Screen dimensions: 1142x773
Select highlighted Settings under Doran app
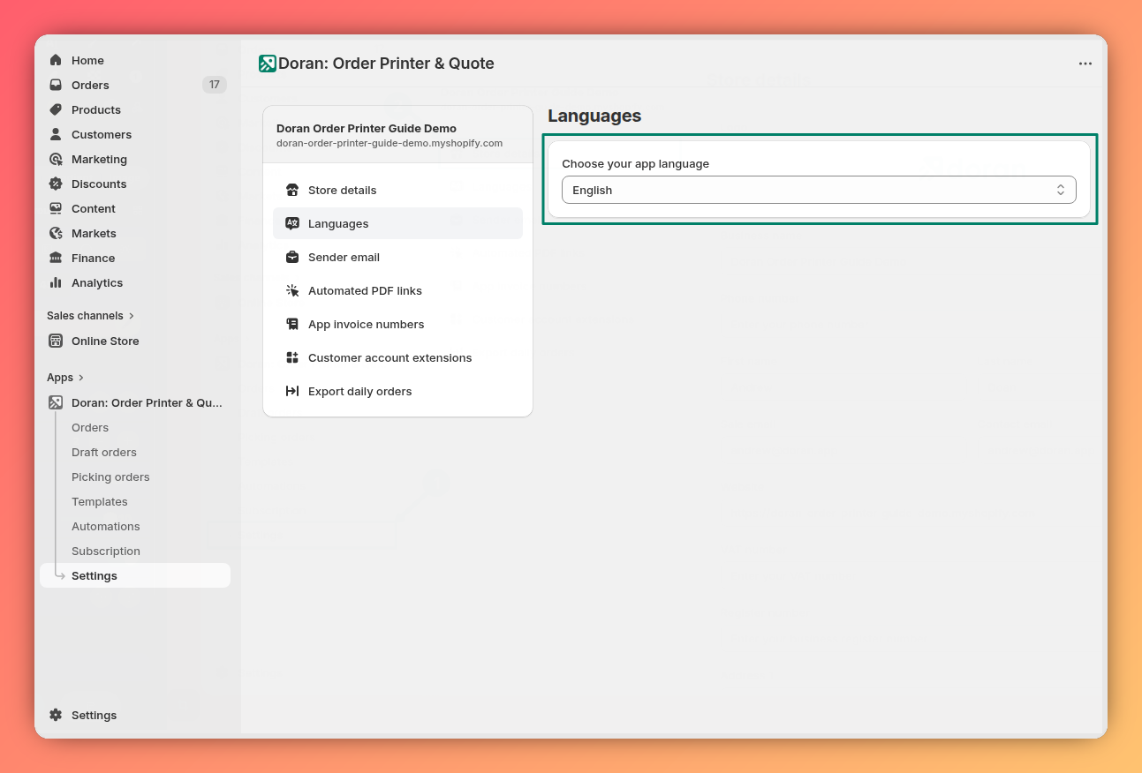click(135, 575)
